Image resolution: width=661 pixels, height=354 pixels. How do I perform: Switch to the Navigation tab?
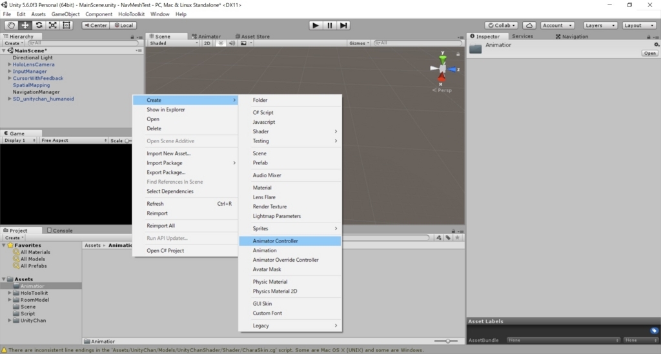tap(572, 37)
